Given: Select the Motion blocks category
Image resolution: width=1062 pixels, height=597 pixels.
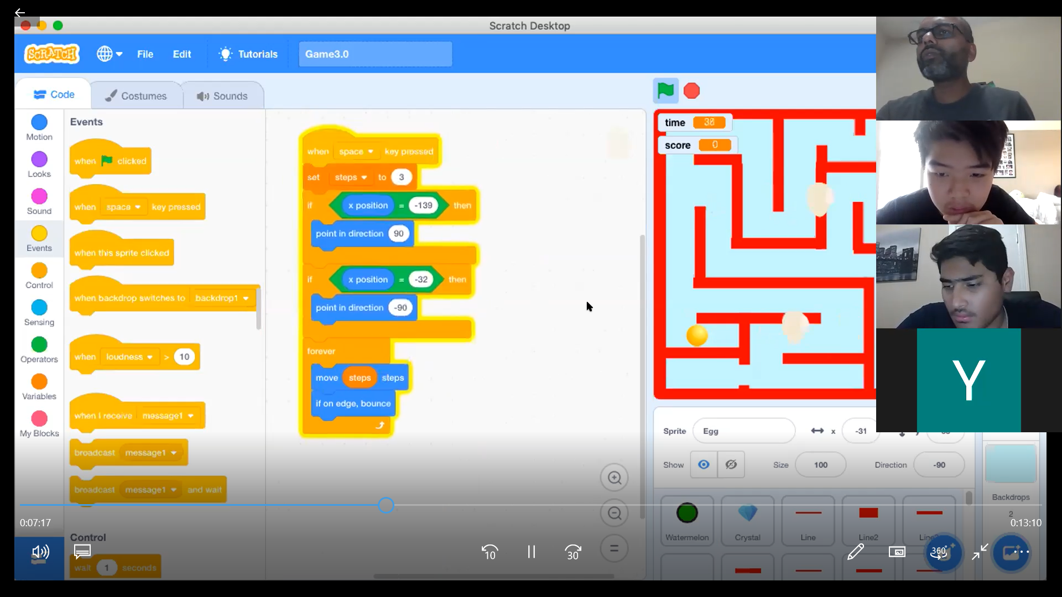Looking at the screenshot, I should [39, 123].
